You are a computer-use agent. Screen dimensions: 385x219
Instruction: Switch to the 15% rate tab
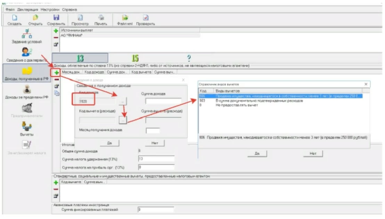135,58
